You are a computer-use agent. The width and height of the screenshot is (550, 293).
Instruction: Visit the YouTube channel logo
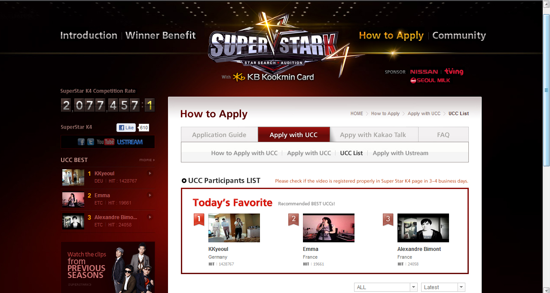click(x=105, y=142)
